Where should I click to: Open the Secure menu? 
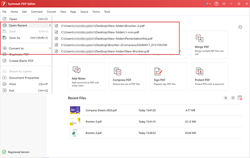pyautogui.click(x=84, y=12)
